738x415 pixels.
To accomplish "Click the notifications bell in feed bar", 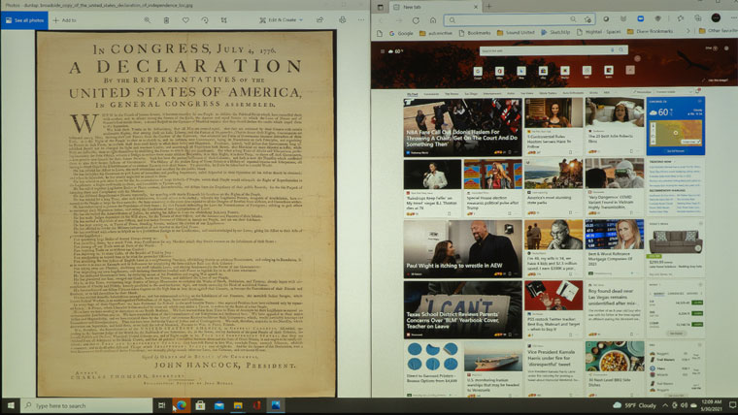I will pyautogui.click(x=698, y=91).
